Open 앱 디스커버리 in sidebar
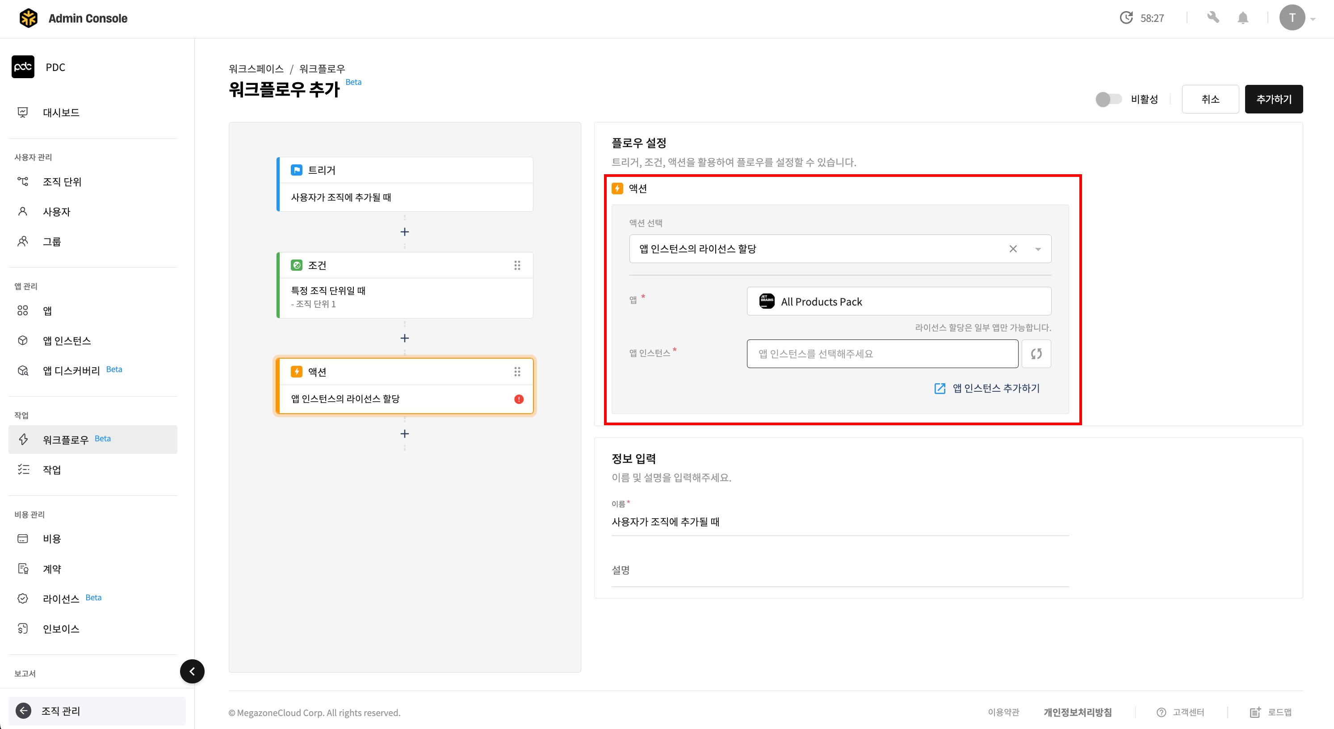1334x729 pixels. [x=71, y=370]
